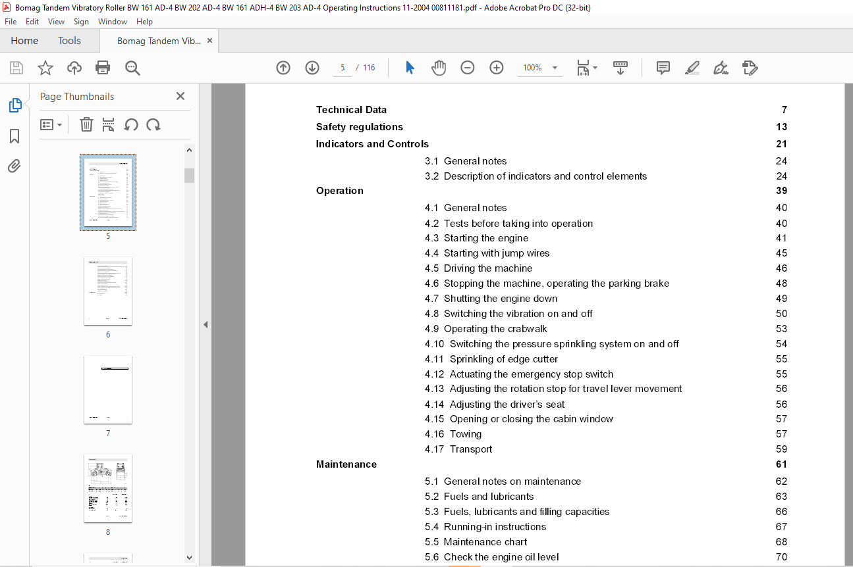853x567 pixels.
Task: Open the Sign menu
Action: [x=81, y=22]
